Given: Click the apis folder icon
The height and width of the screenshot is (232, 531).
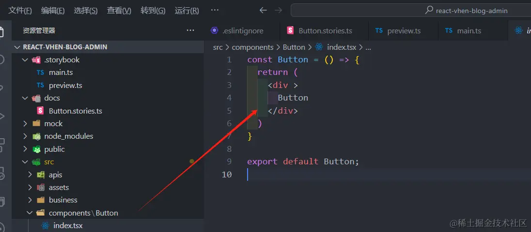Looking at the screenshot, I should pos(41,175).
